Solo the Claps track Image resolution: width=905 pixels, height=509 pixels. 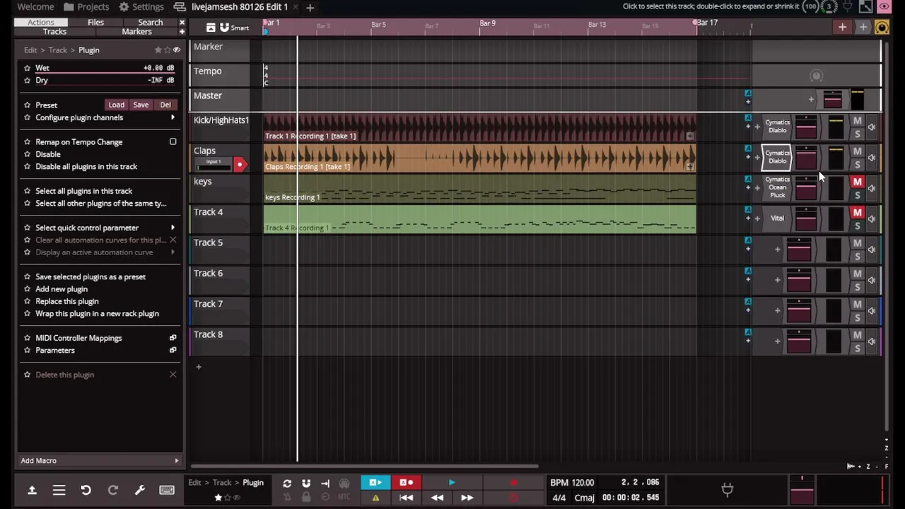[x=857, y=165]
